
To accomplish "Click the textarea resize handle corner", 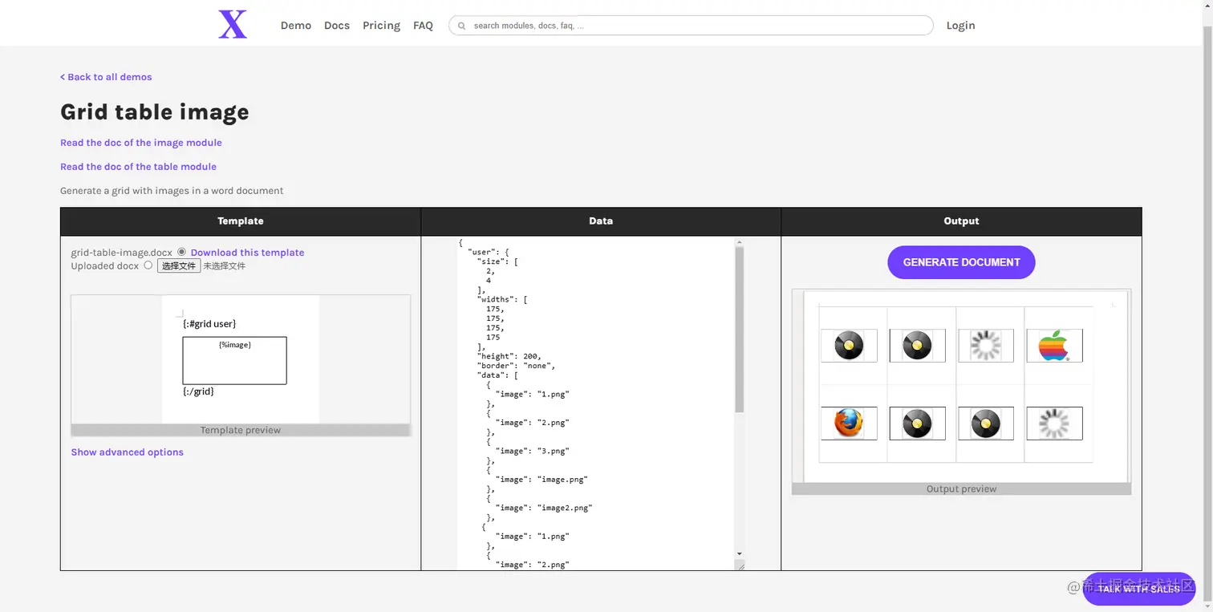I will click(740, 565).
